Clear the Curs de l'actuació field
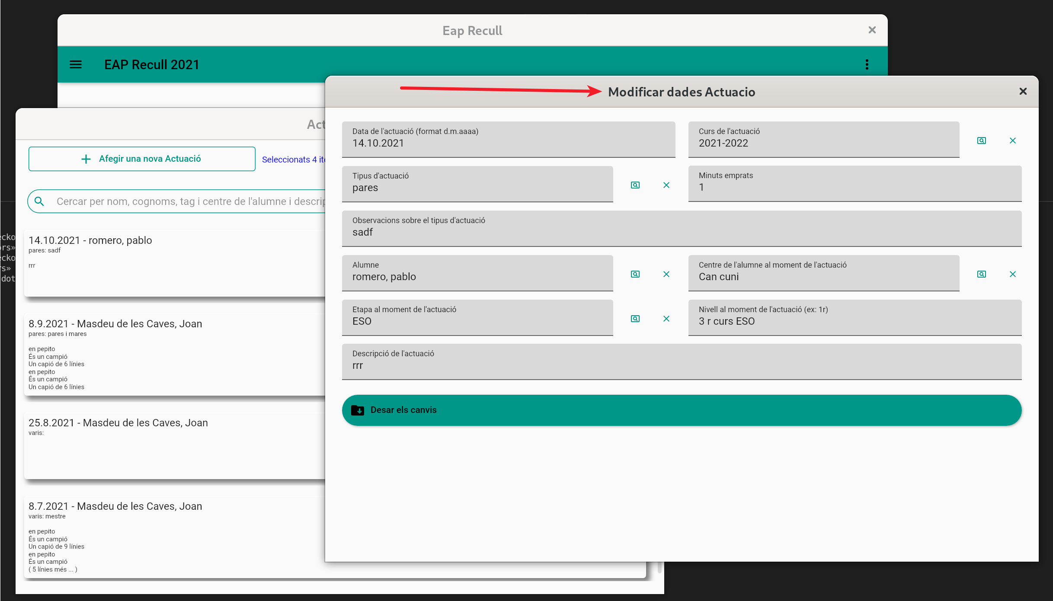The image size is (1053, 601). (1012, 141)
